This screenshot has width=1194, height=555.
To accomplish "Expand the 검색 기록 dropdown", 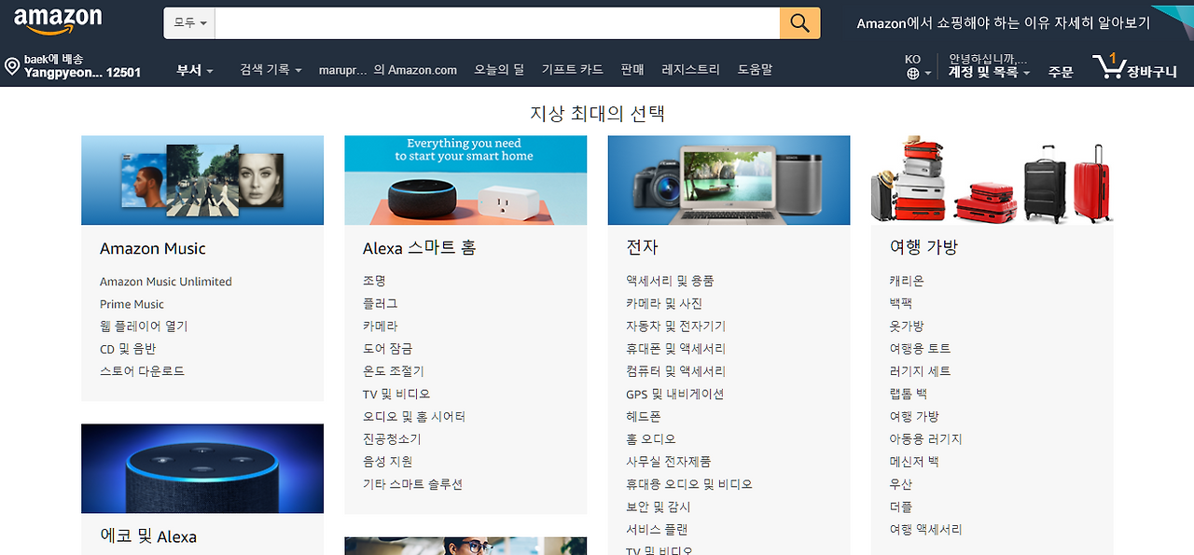I will point(271,70).
